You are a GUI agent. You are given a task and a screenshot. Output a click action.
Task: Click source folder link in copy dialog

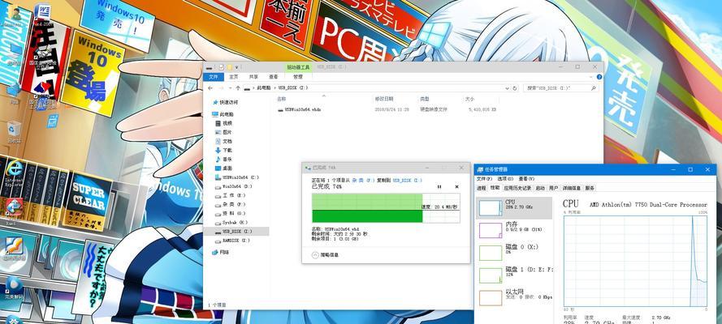click(x=361, y=181)
